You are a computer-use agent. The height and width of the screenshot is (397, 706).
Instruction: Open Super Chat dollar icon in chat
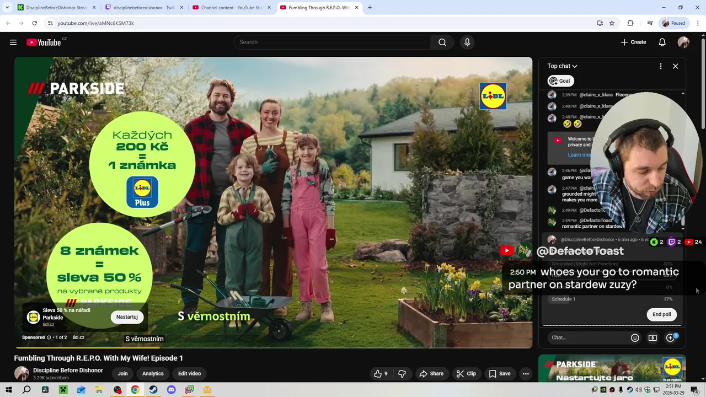point(652,337)
